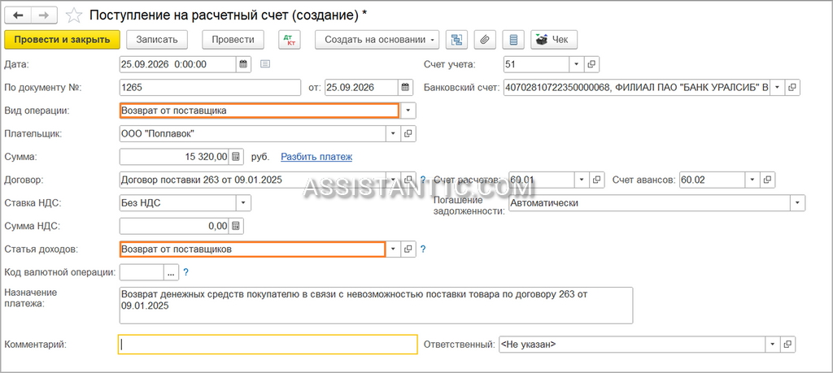Post document with Провести button
Viewport: 833px width, 373px height.
pyautogui.click(x=233, y=40)
